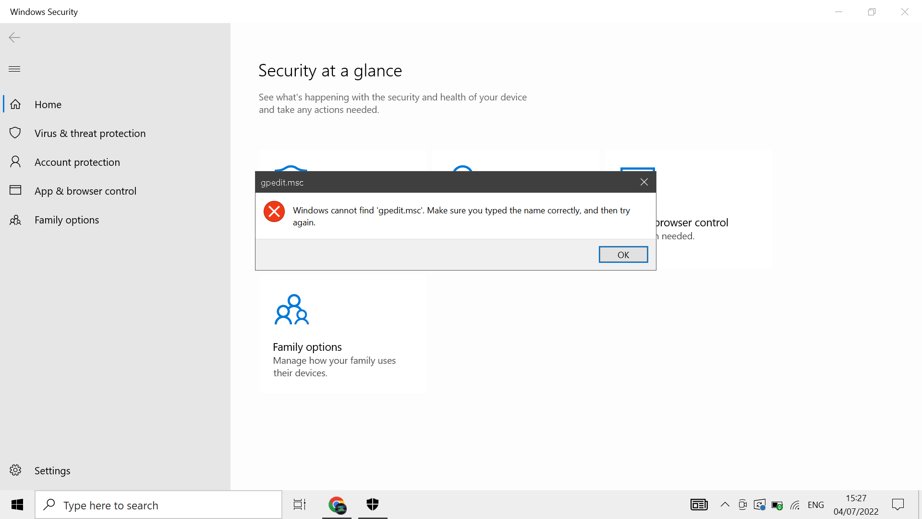Click the taskbar search box

pyautogui.click(x=158, y=505)
